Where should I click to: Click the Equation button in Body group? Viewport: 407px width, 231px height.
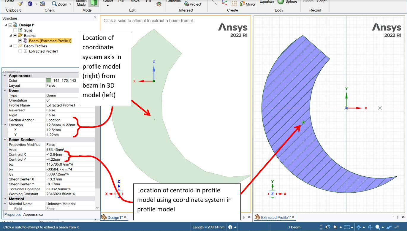pyautogui.click(x=266, y=2)
